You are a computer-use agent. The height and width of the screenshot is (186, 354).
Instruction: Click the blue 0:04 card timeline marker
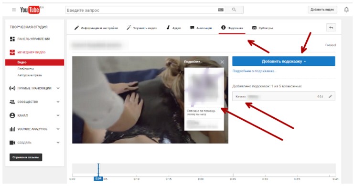click(x=98, y=178)
